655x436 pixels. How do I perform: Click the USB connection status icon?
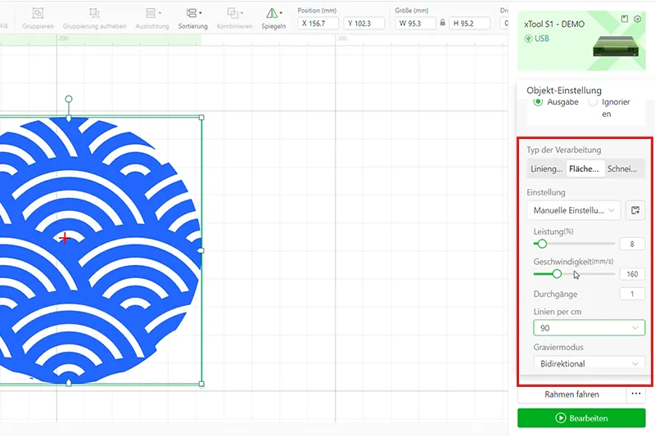tap(528, 38)
